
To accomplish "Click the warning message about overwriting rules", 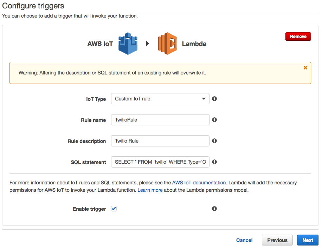I will (x=112, y=73).
